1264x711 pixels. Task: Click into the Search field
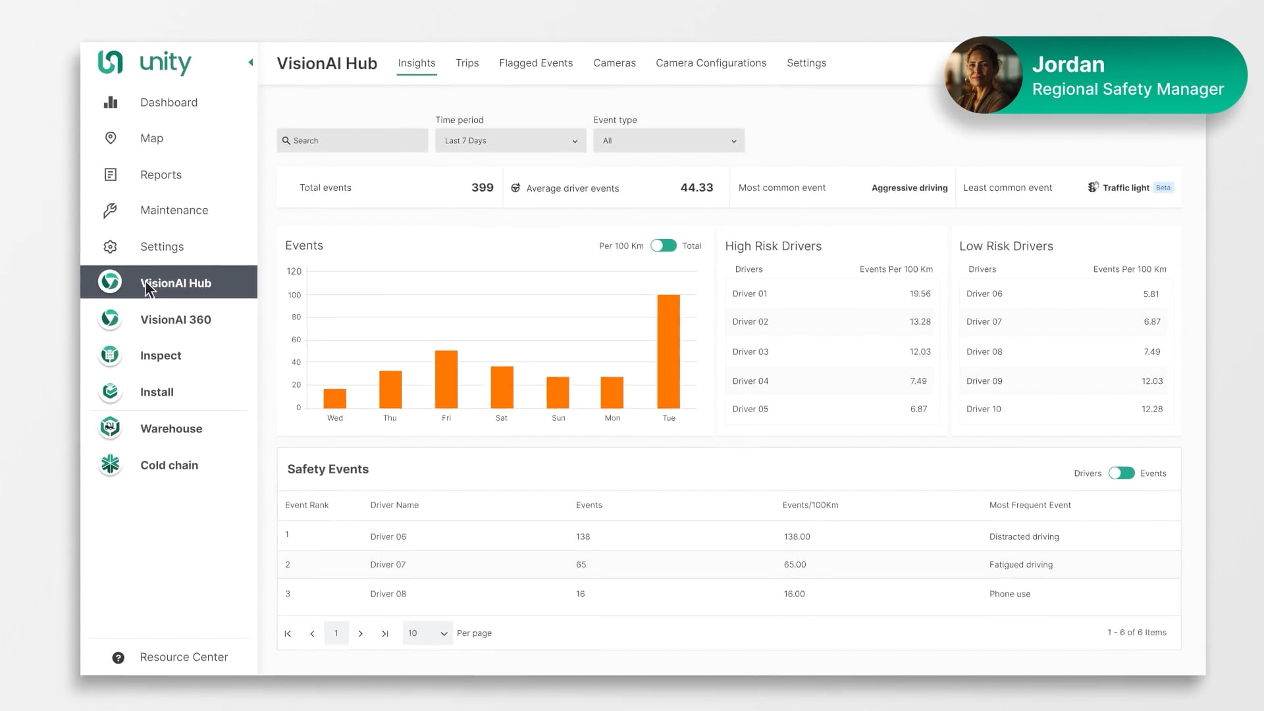click(352, 141)
